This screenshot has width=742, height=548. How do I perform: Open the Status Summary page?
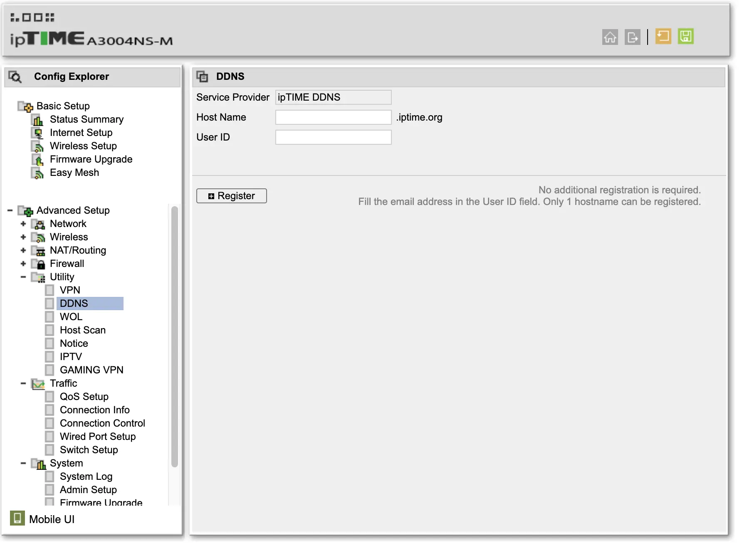coord(87,120)
